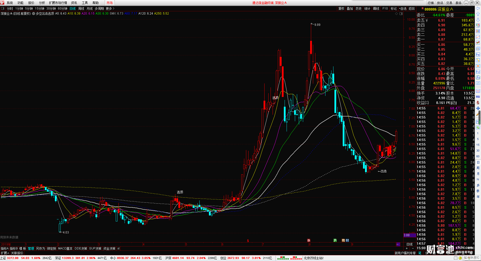Screen dimensions: 481x261
Task: Click the 另存为 button in indicator bar
Action: [x=41, y=248]
